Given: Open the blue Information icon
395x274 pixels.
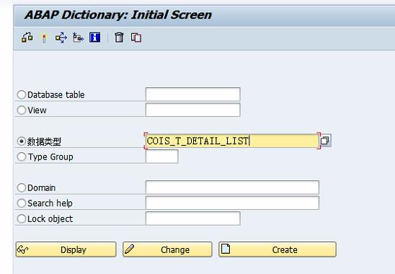Looking at the screenshot, I should point(94,37).
